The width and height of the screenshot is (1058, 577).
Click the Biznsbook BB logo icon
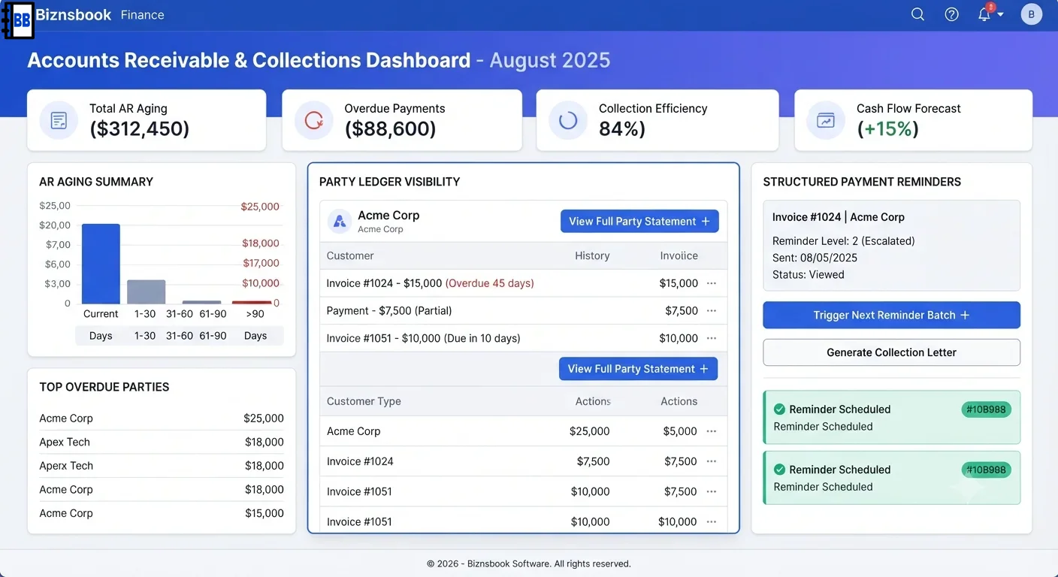coord(17,20)
